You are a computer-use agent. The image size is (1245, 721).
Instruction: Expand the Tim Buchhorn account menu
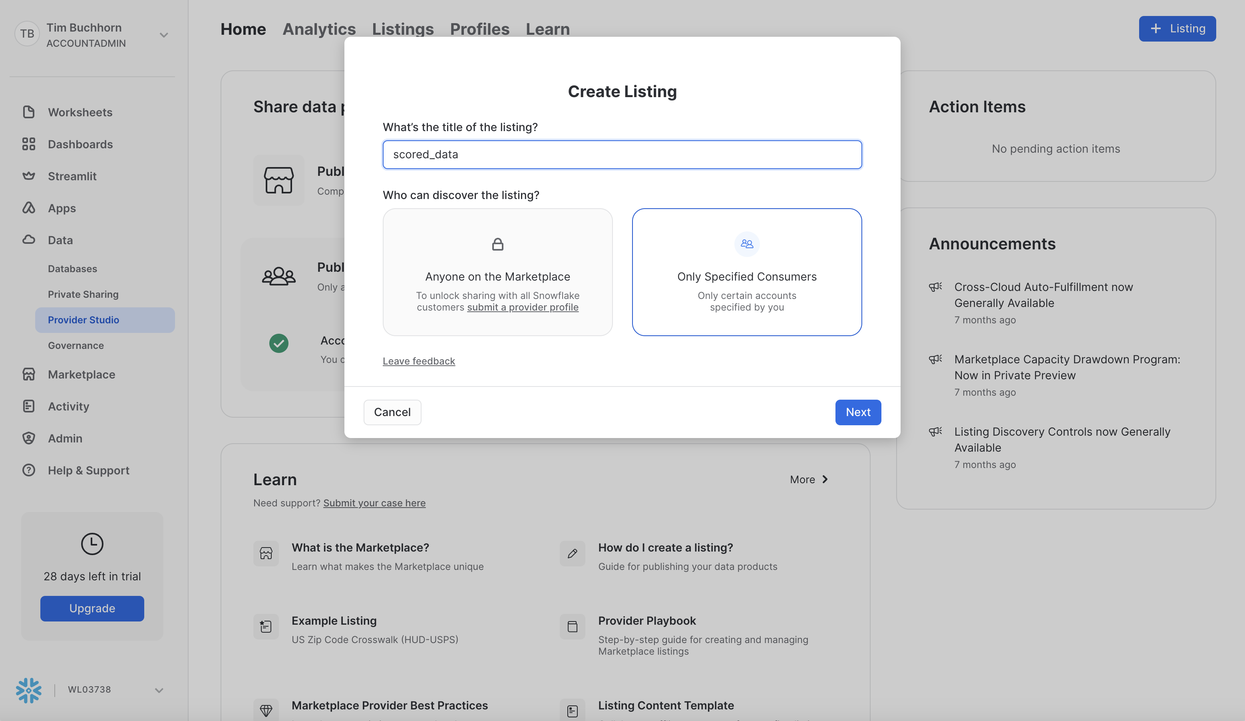click(x=163, y=35)
